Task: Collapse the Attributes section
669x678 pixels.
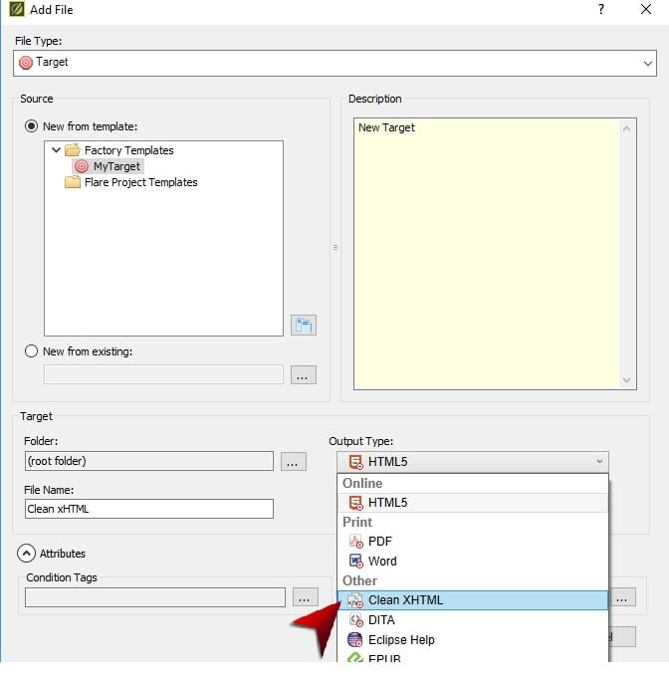Action: [26, 553]
